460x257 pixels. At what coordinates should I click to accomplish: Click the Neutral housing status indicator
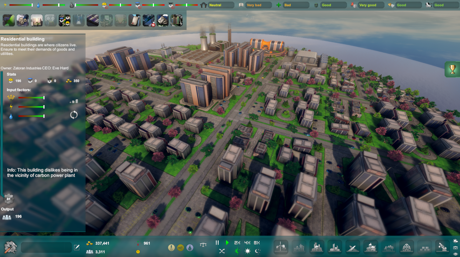click(x=221, y=5)
